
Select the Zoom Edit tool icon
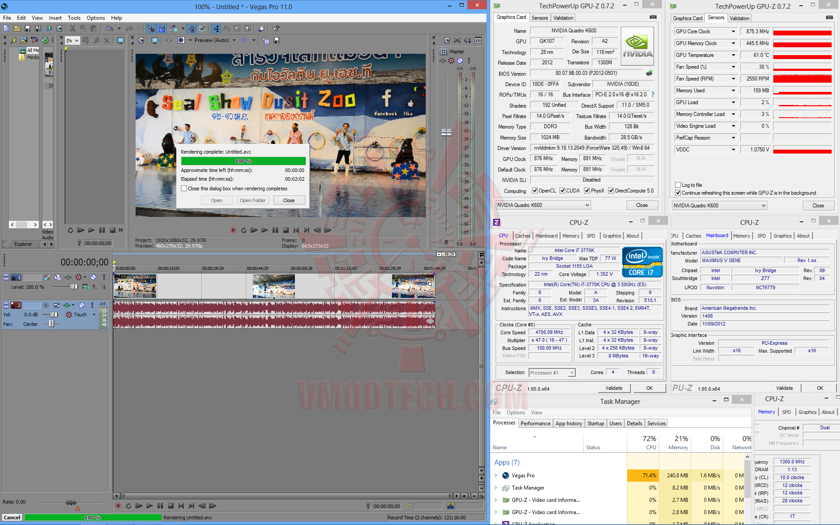point(247,28)
